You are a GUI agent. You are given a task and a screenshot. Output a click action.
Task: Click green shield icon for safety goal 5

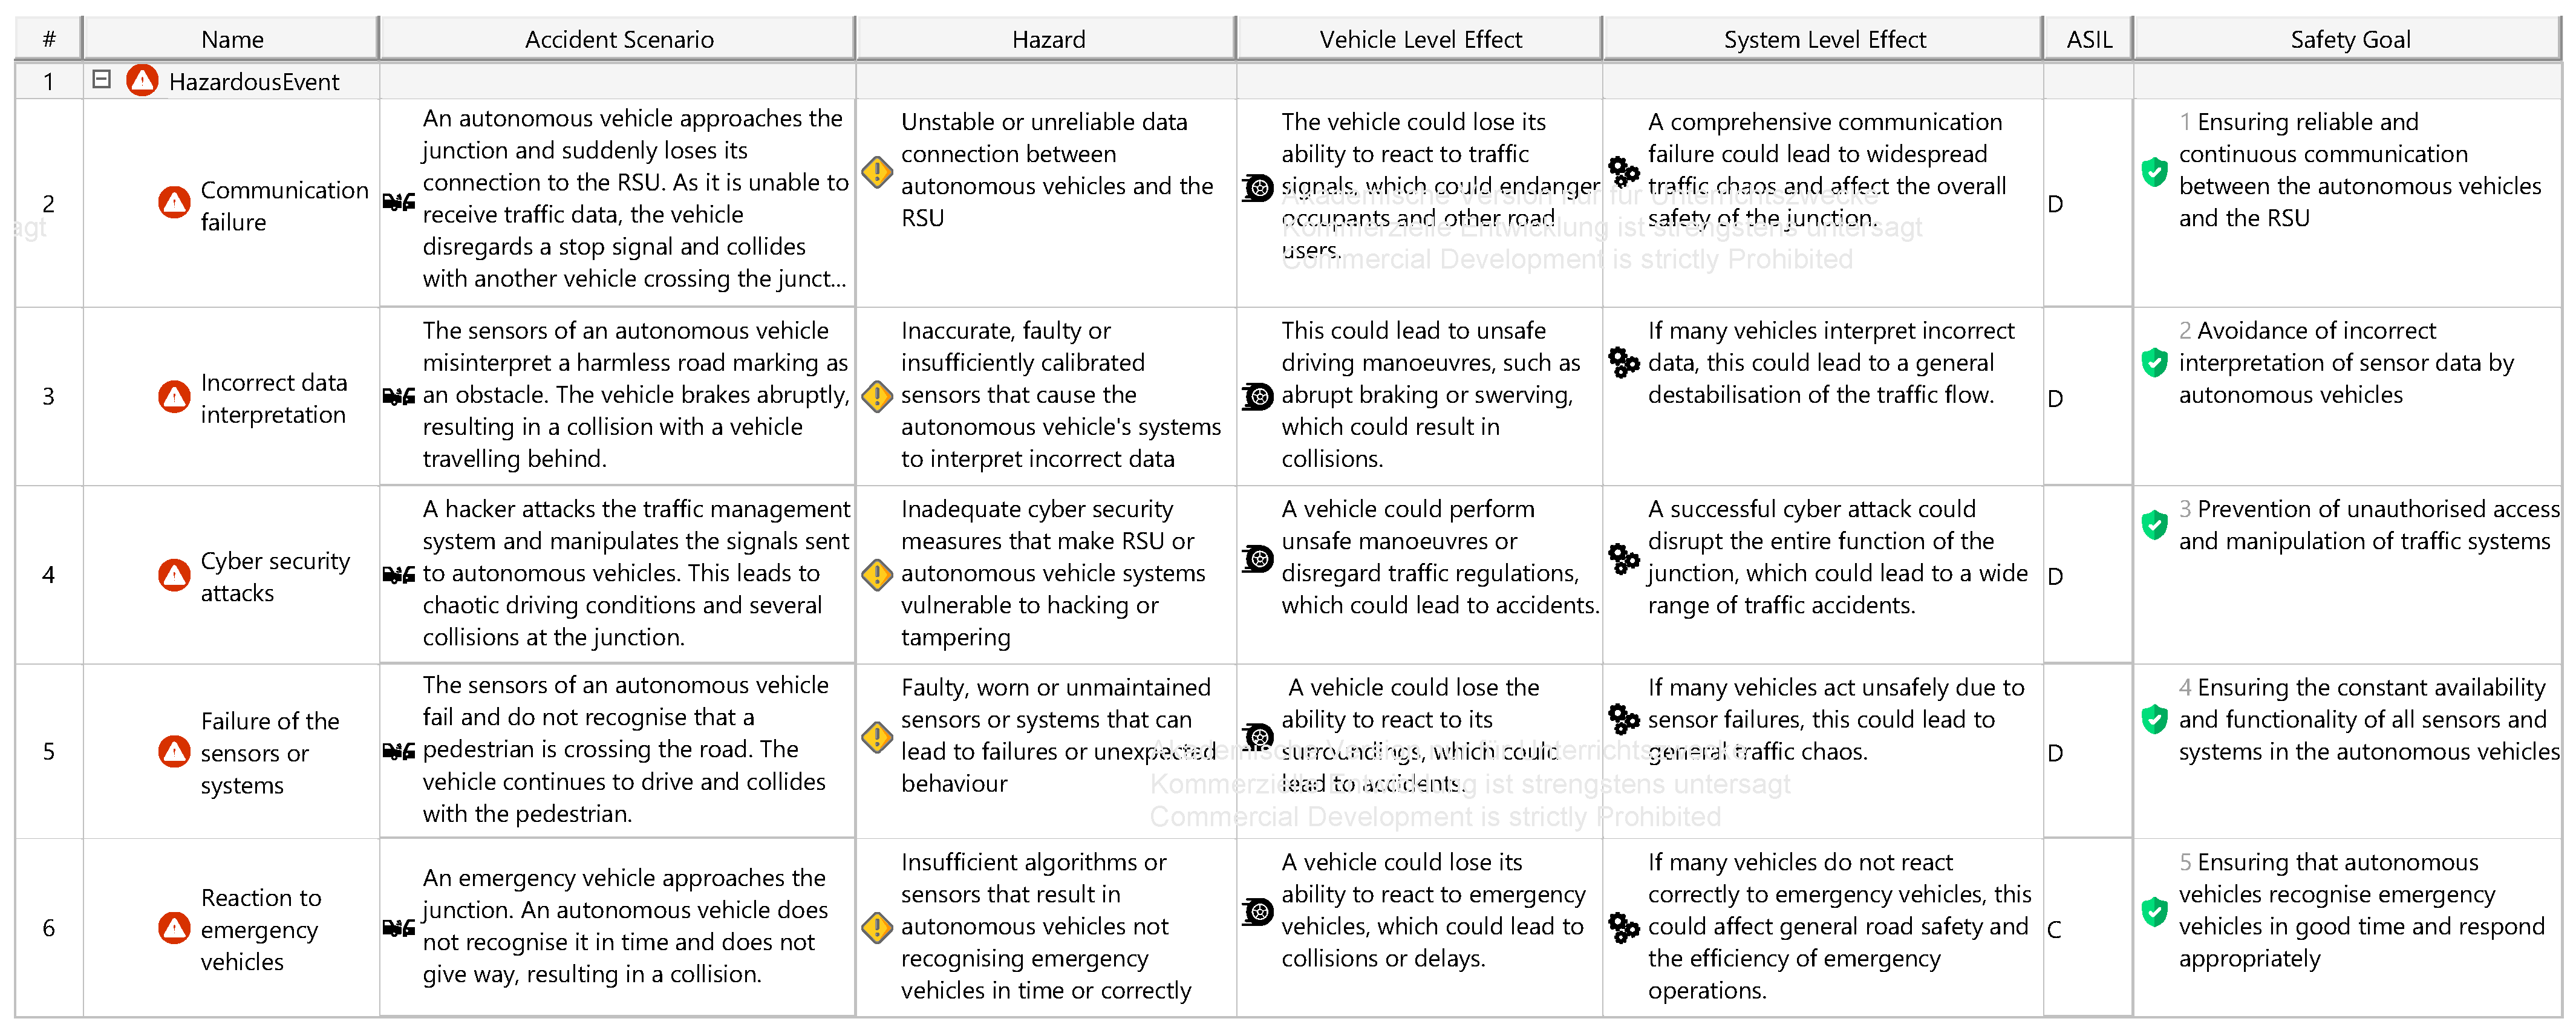2154,911
